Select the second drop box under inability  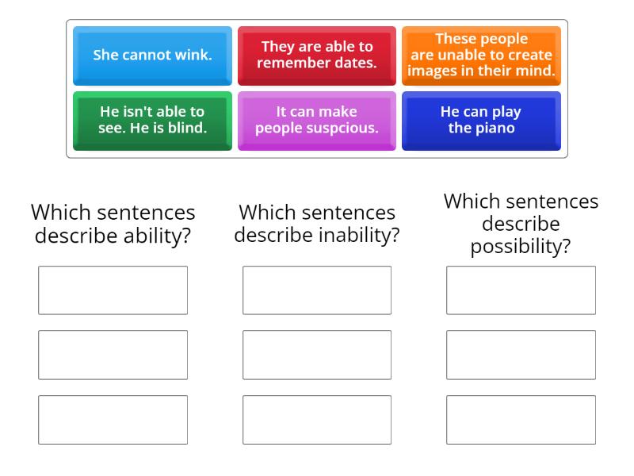[x=317, y=354]
